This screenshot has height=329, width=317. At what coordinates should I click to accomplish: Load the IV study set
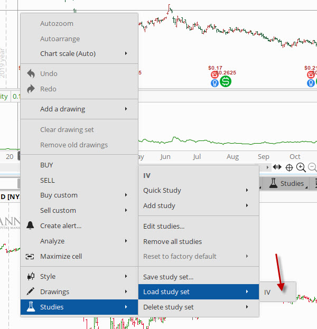267,292
